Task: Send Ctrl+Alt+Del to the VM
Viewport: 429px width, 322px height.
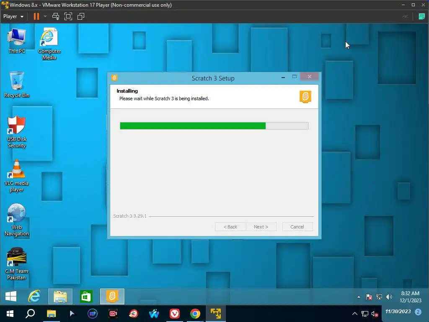Action: click(56, 16)
